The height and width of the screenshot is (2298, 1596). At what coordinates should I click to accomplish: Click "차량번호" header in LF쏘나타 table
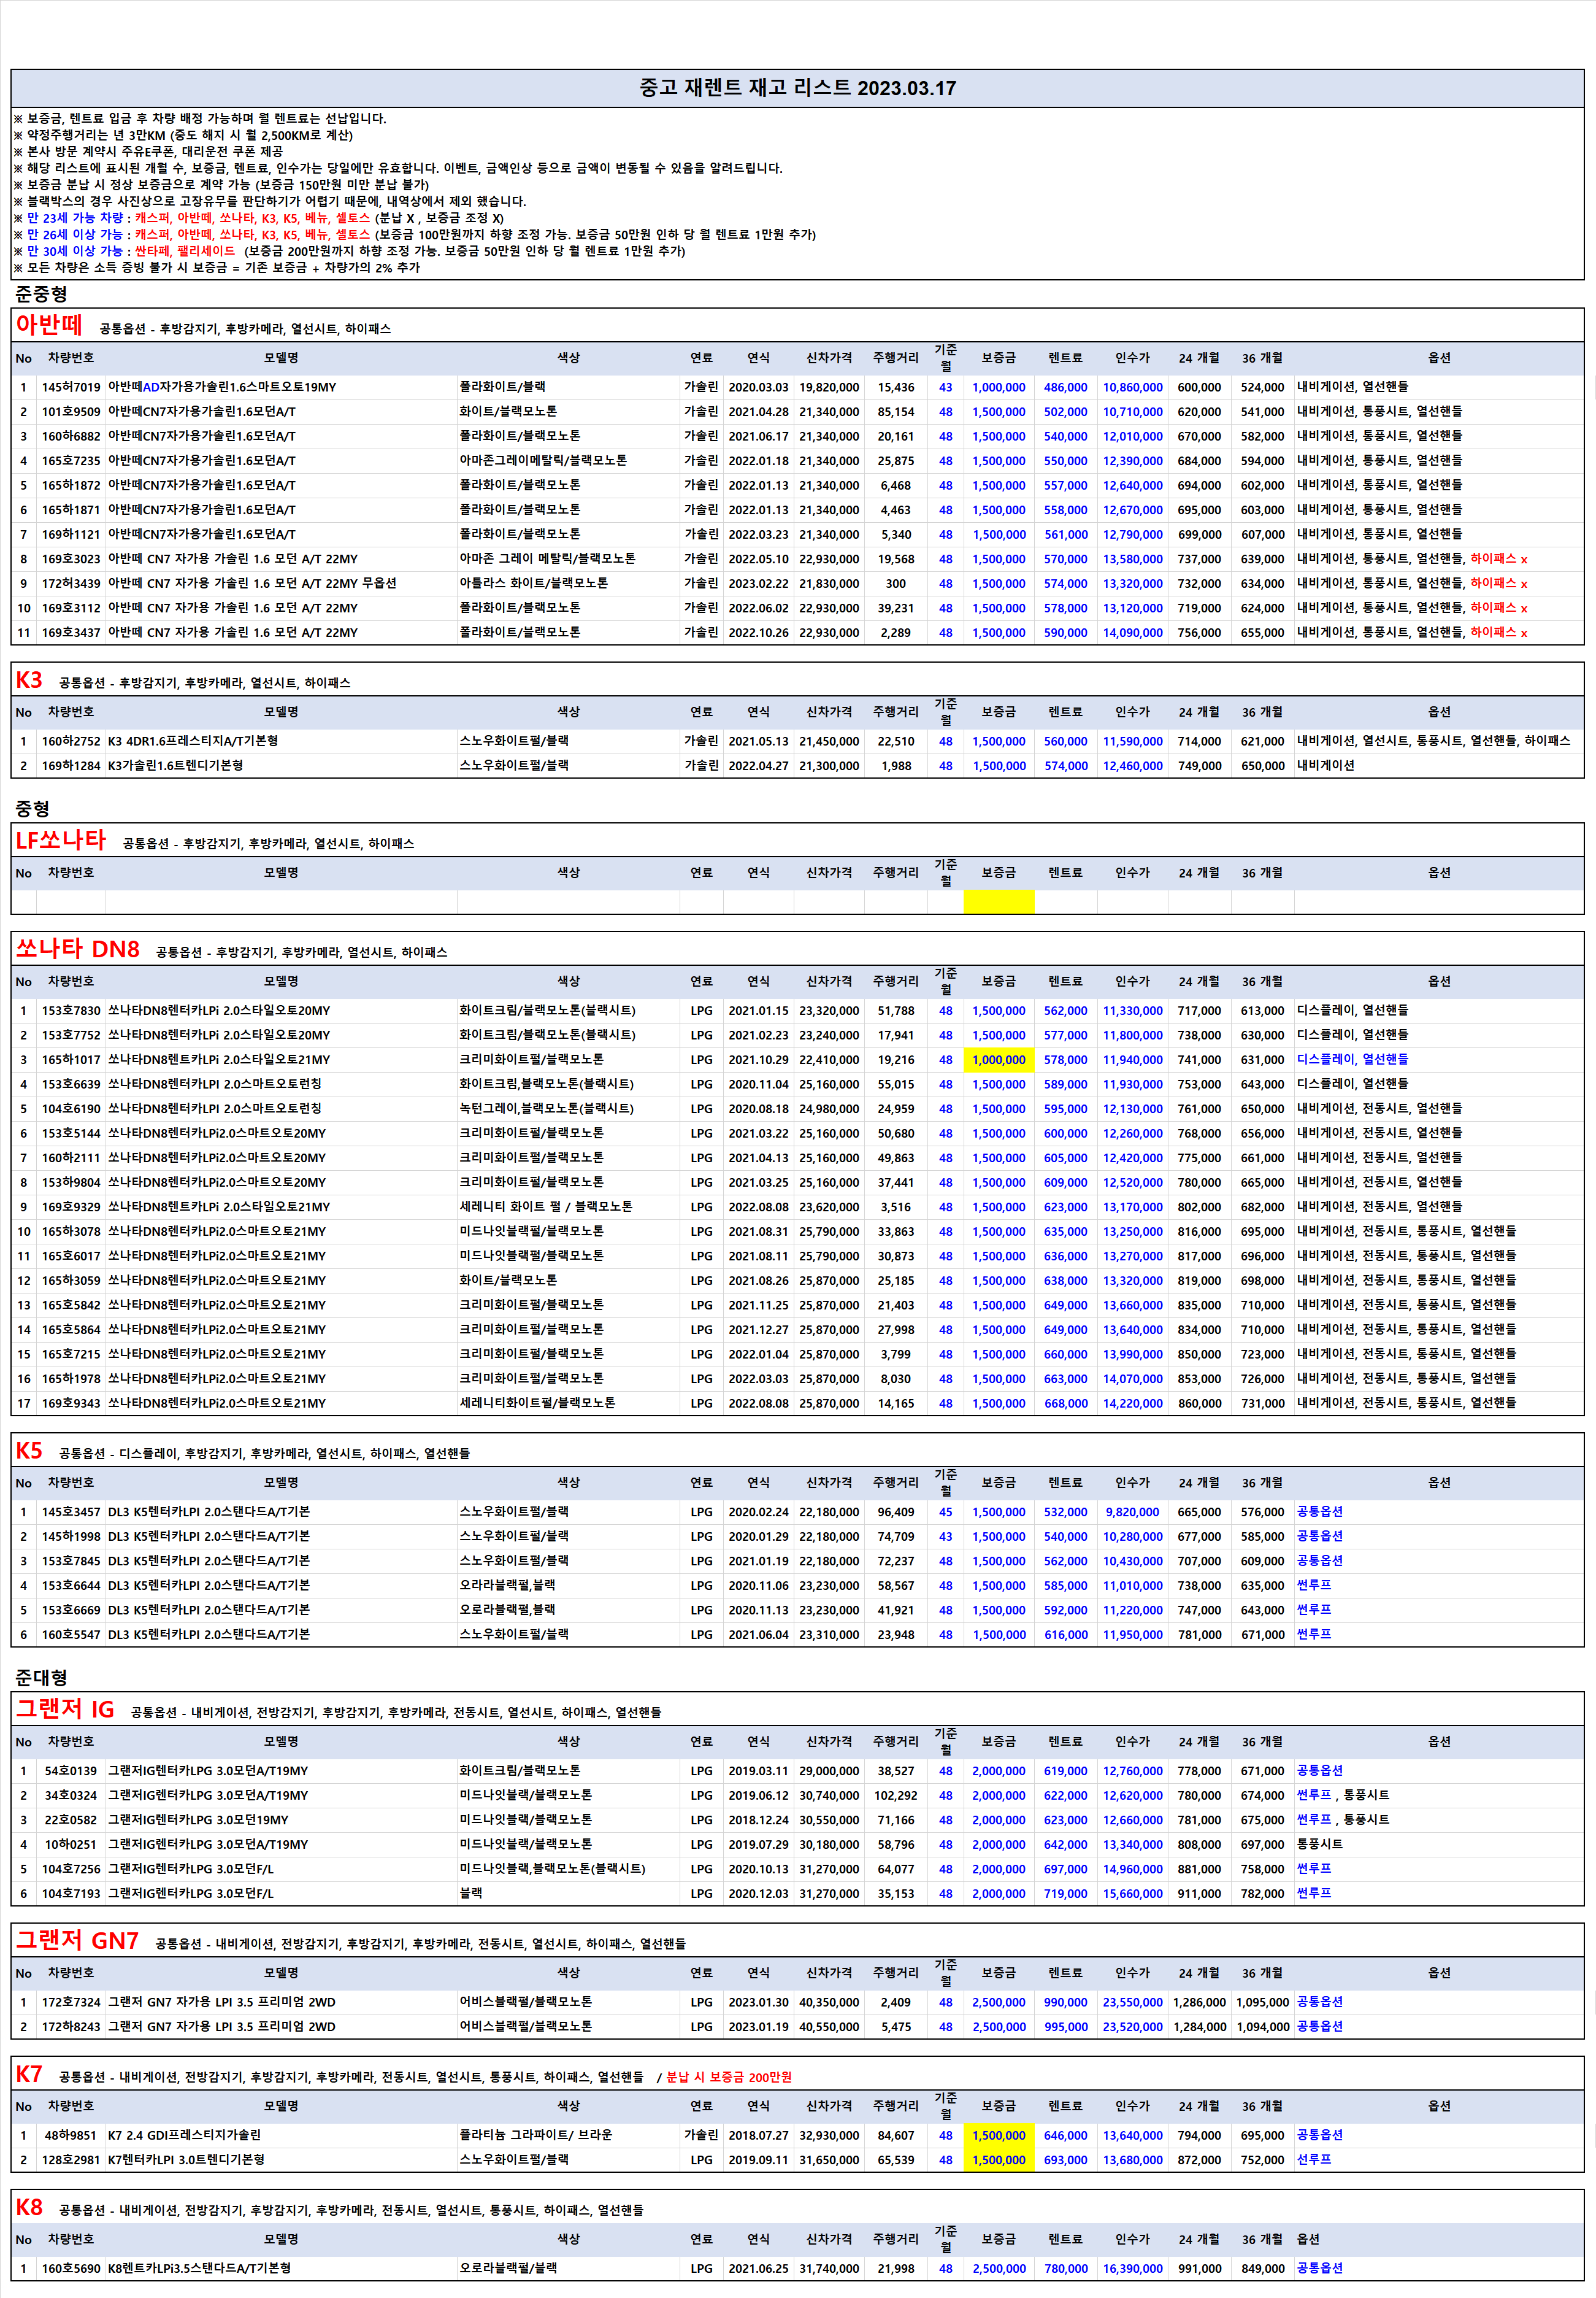[71, 871]
